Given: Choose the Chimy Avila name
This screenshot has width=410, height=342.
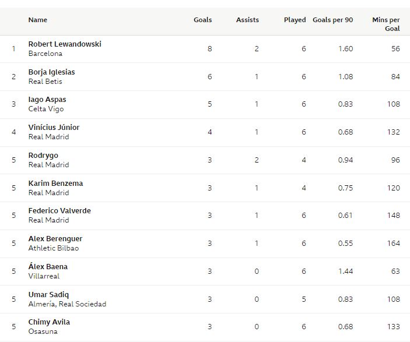Looking at the screenshot, I should 49,322.
